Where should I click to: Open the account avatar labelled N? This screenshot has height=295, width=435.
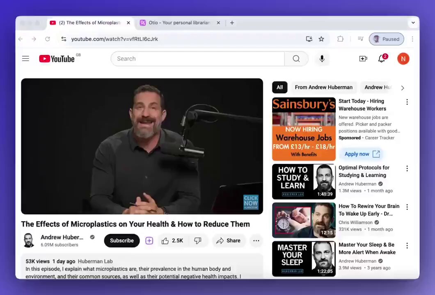click(403, 59)
